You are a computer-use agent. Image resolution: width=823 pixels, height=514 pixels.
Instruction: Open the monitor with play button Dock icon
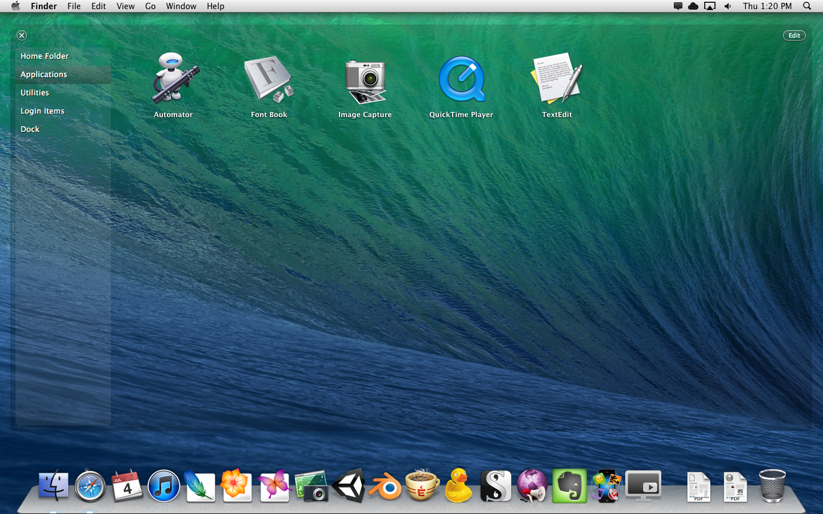(643, 486)
